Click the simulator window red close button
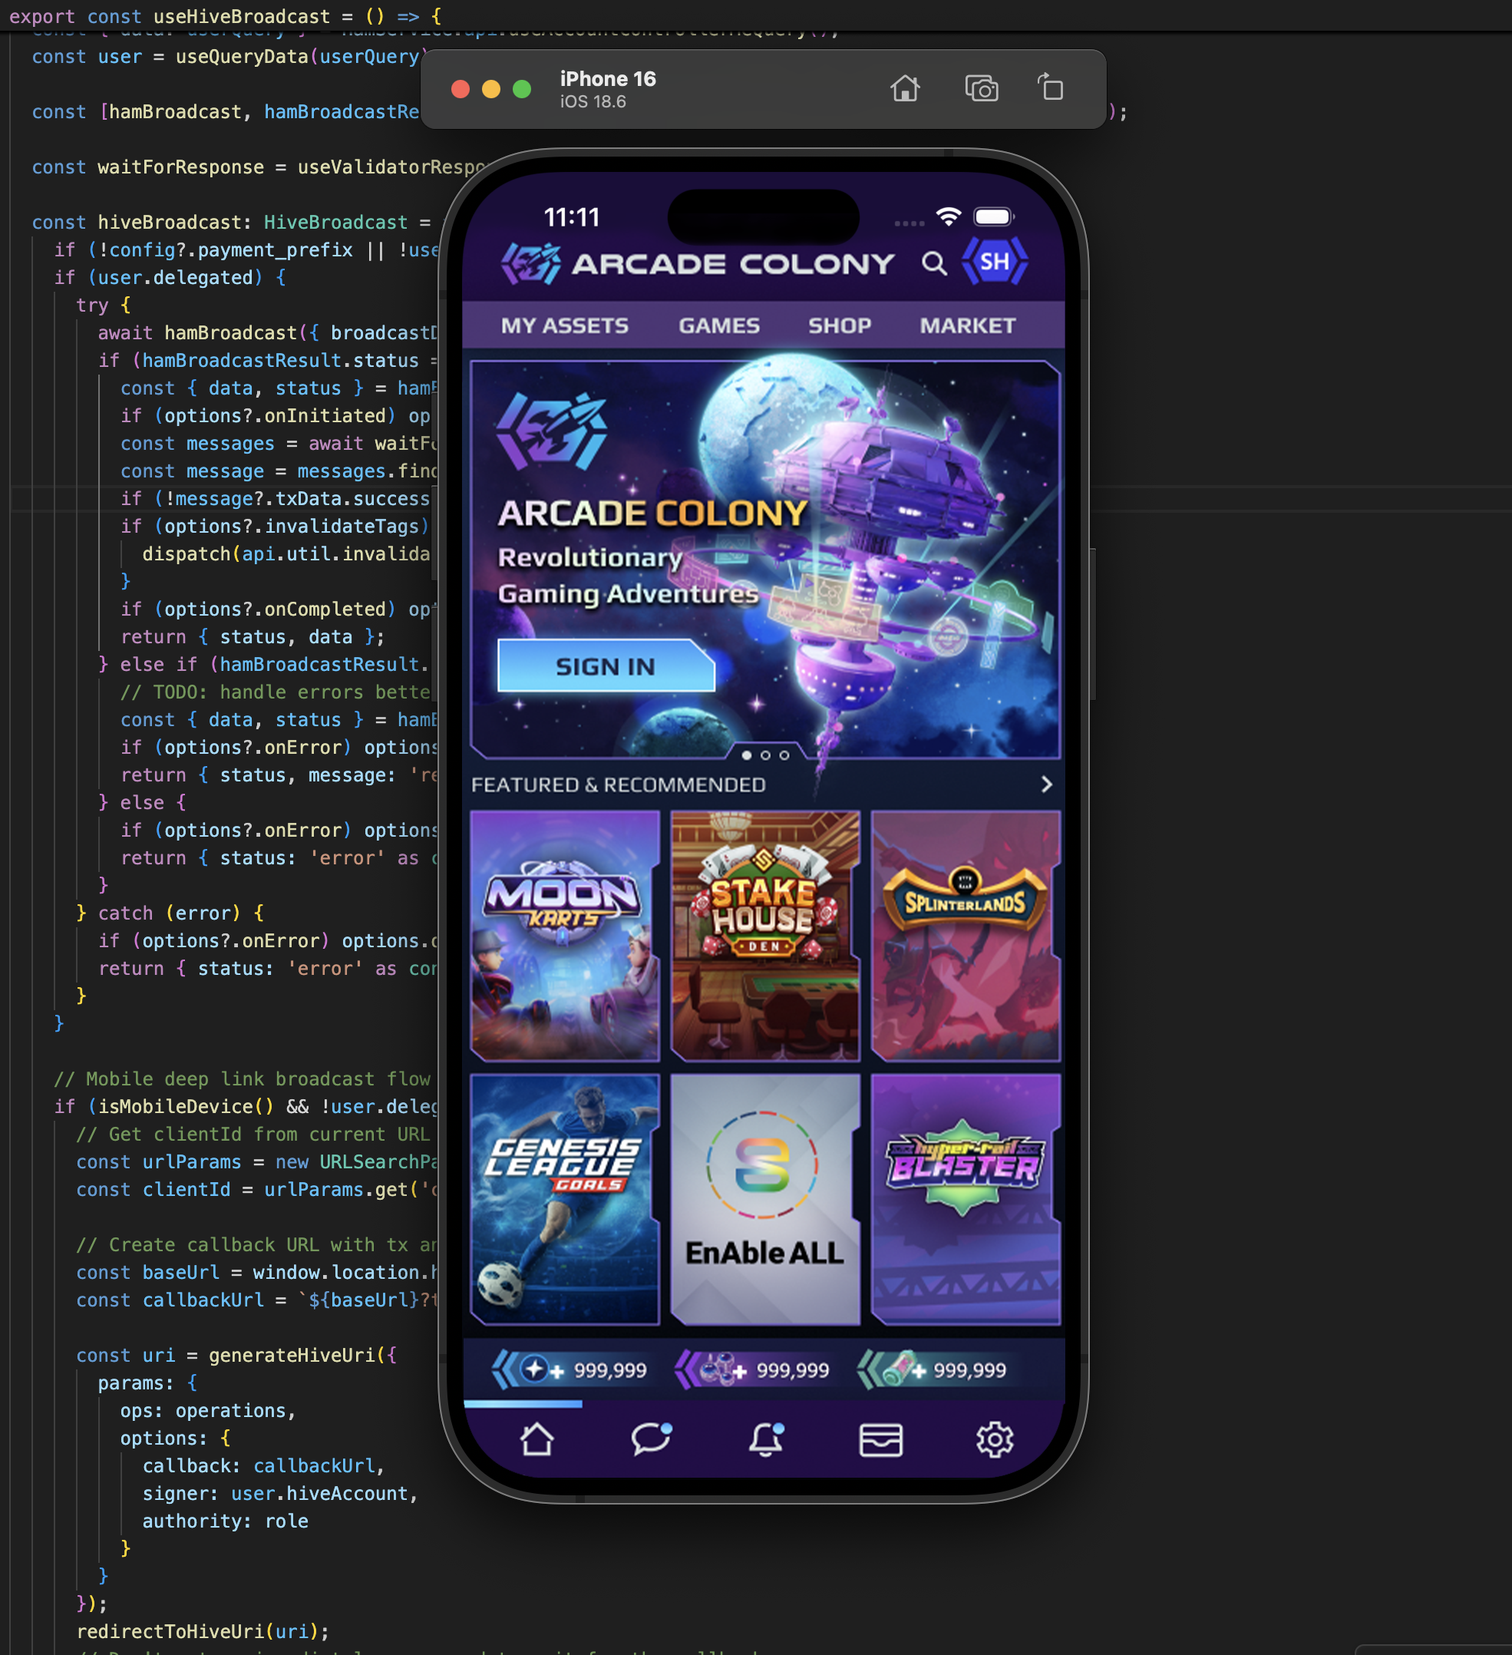 click(461, 89)
